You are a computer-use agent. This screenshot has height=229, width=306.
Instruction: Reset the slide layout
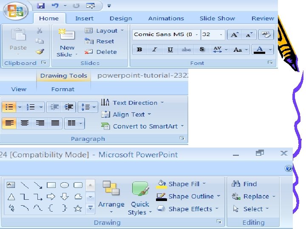99,41
